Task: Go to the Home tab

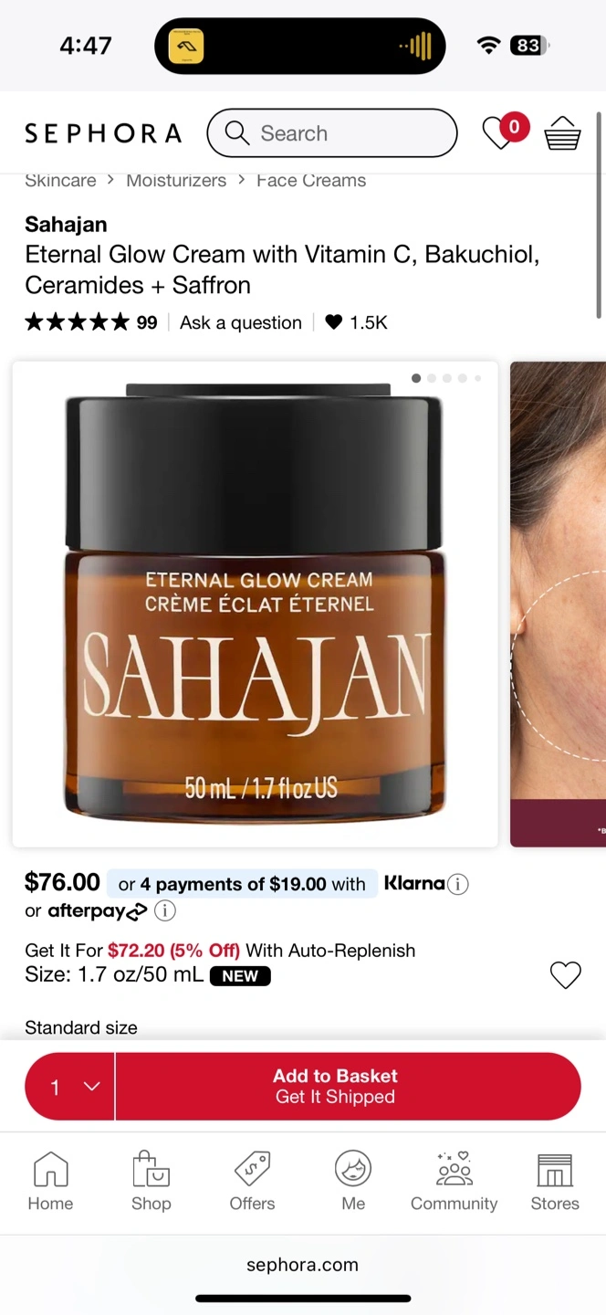Action: click(50, 1181)
